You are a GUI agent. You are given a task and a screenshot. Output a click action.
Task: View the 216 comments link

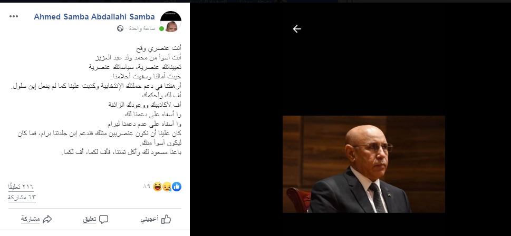[x=21, y=187]
